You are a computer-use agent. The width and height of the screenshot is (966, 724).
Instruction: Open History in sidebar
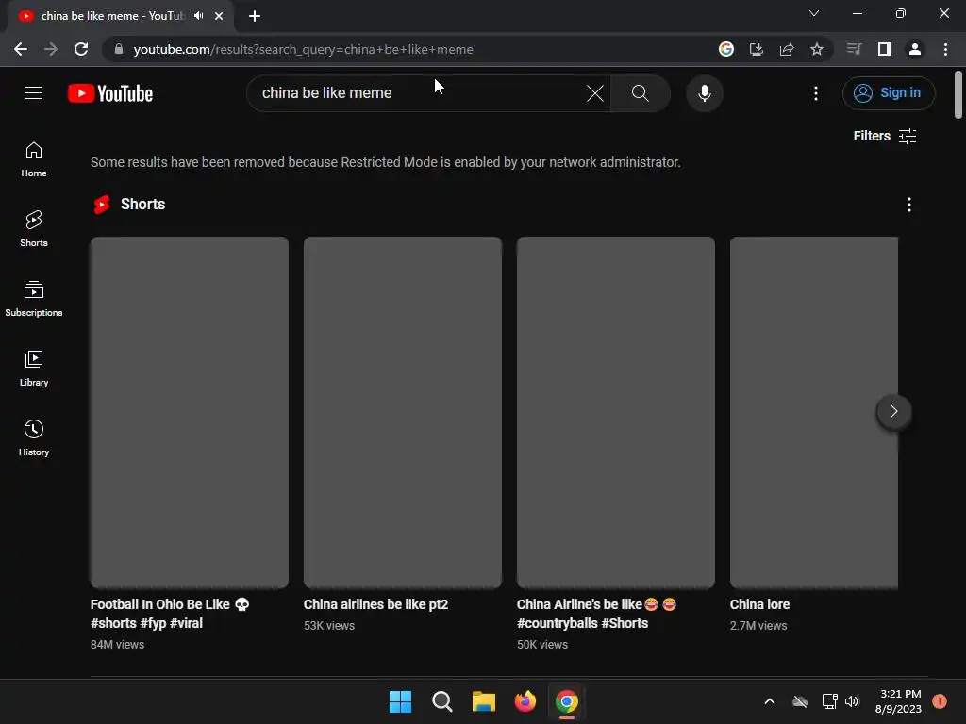(34, 438)
